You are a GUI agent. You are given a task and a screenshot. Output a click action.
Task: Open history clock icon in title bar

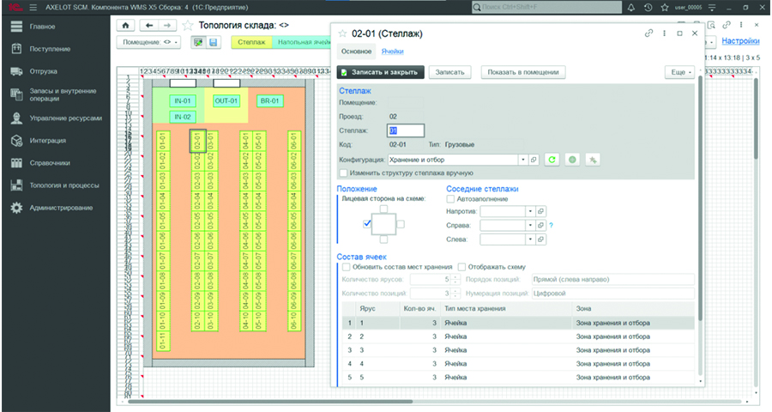tap(648, 8)
